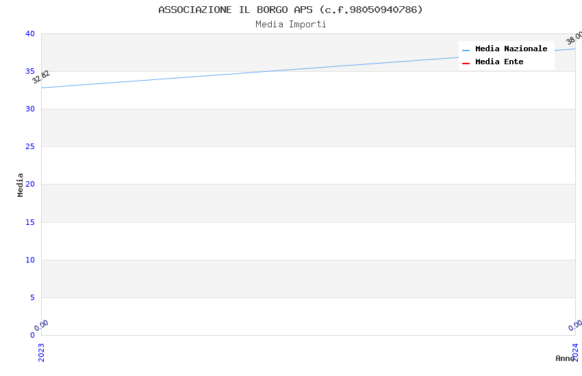The image size is (582, 376).
Task: Click the 15 y-axis tick label
Action: [30, 222]
